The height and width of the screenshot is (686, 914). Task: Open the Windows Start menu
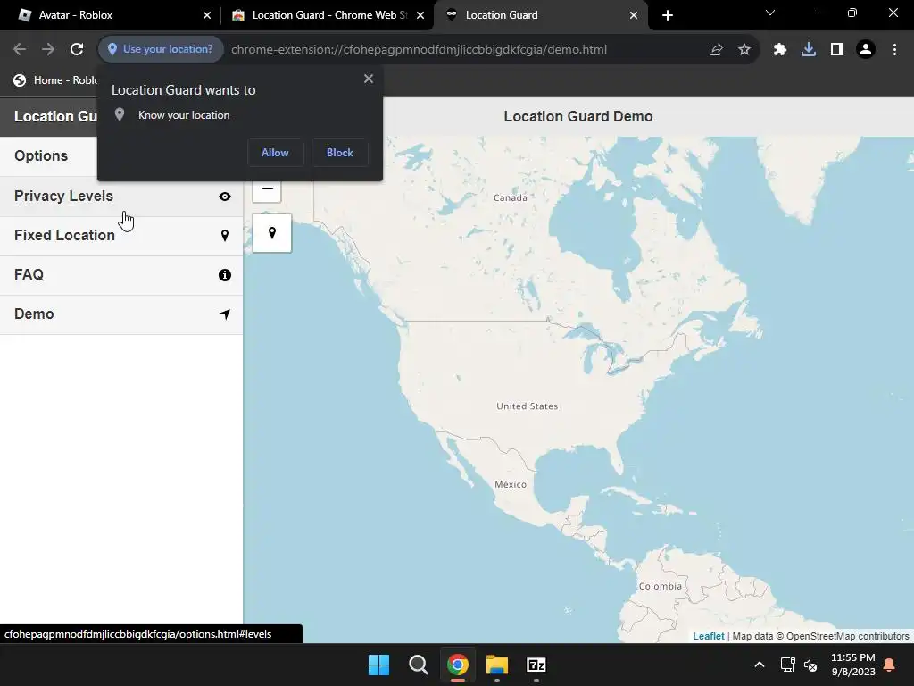378,665
